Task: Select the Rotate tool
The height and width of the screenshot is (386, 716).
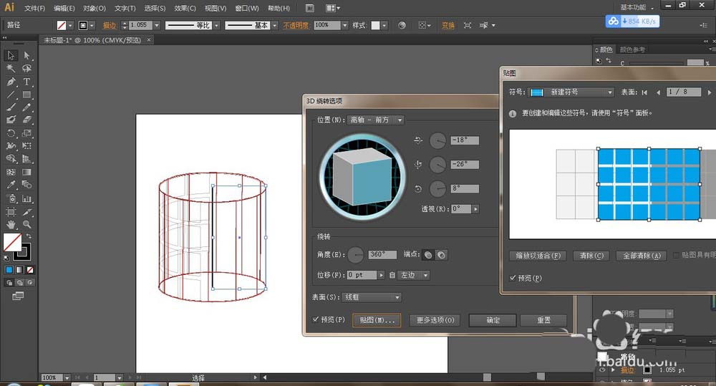Action: (11, 133)
